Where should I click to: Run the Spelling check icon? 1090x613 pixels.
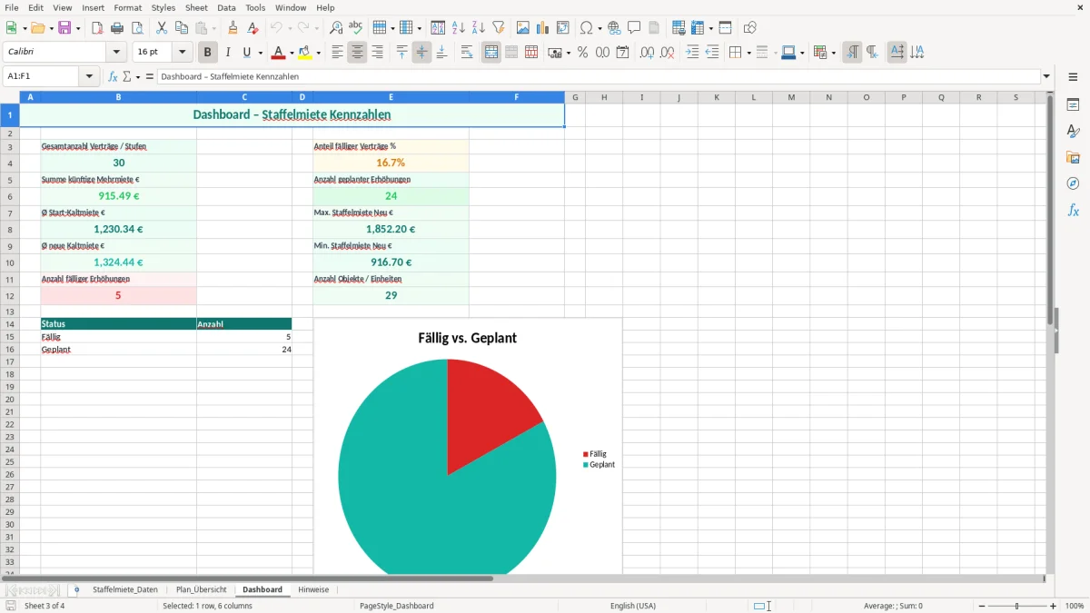tap(356, 28)
